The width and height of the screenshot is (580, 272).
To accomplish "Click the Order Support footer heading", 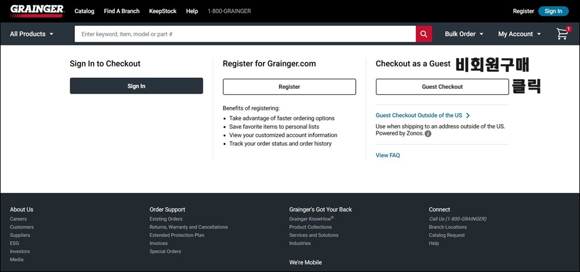I will pos(167,210).
